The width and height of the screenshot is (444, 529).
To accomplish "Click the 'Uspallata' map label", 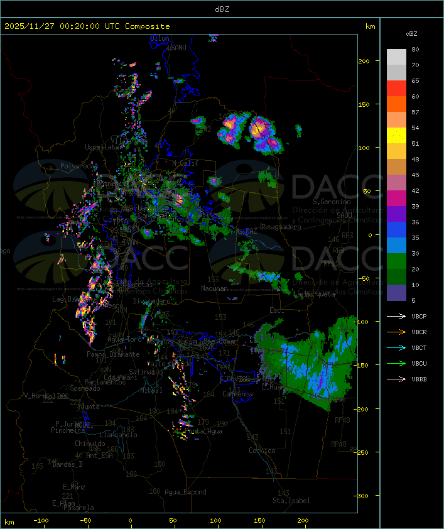I will click(102, 147).
